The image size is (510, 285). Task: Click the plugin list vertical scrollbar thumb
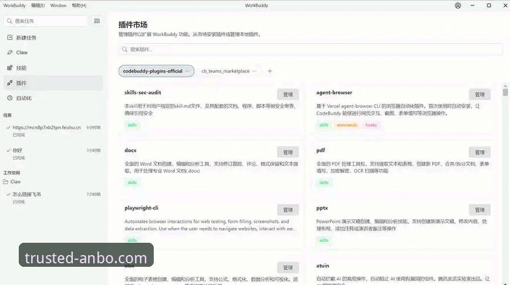(x=505, y=92)
